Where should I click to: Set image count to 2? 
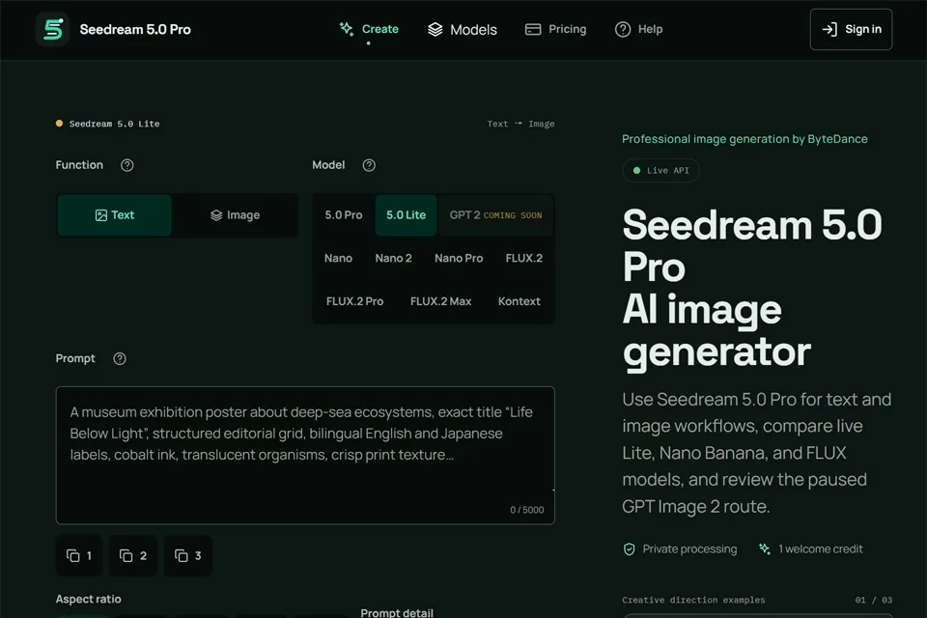pos(133,556)
